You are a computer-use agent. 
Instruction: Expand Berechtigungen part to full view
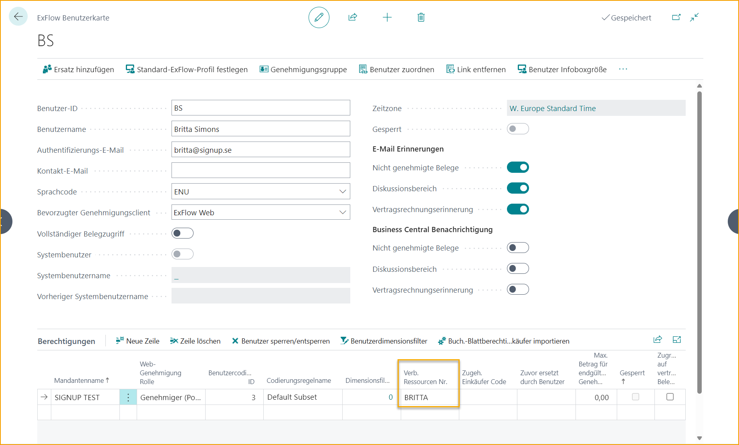pos(677,340)
